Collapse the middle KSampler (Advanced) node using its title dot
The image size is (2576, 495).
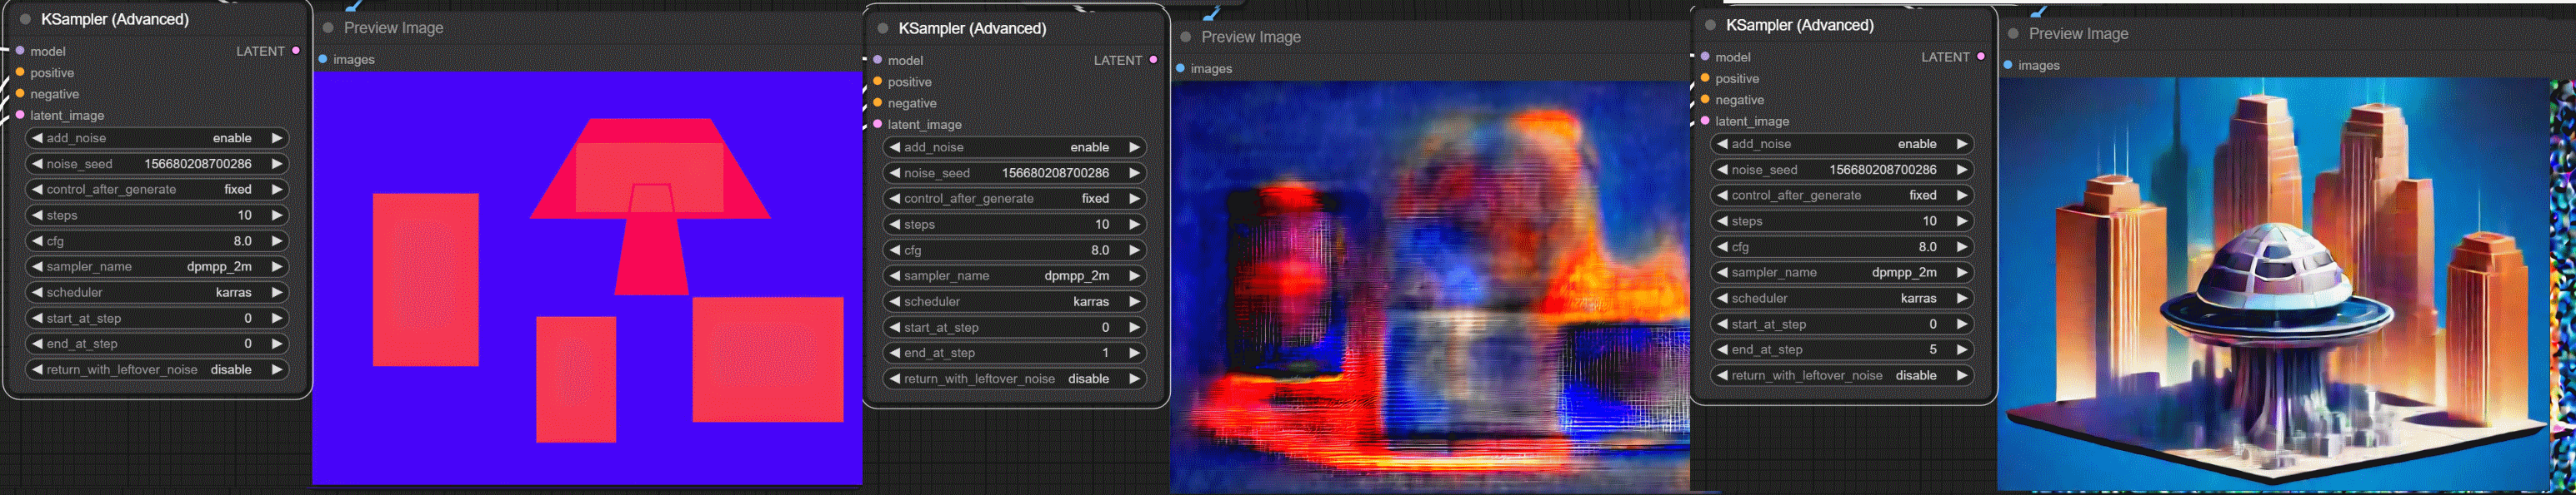[883, 28]
